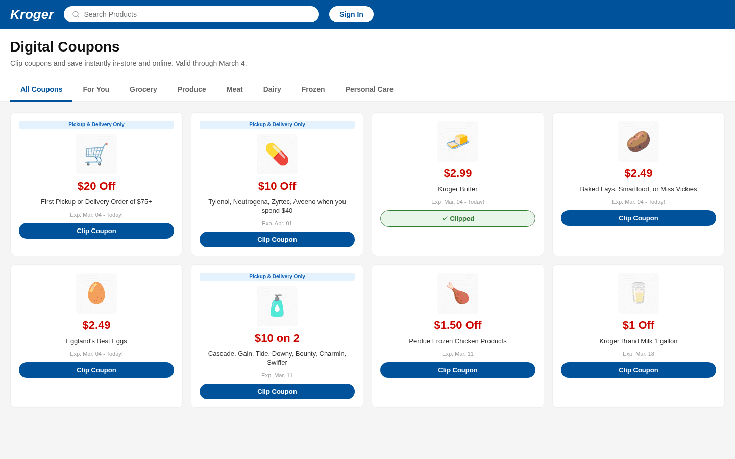735x459 pixels.
Task: Click Sign In
Action: point(351,14)
